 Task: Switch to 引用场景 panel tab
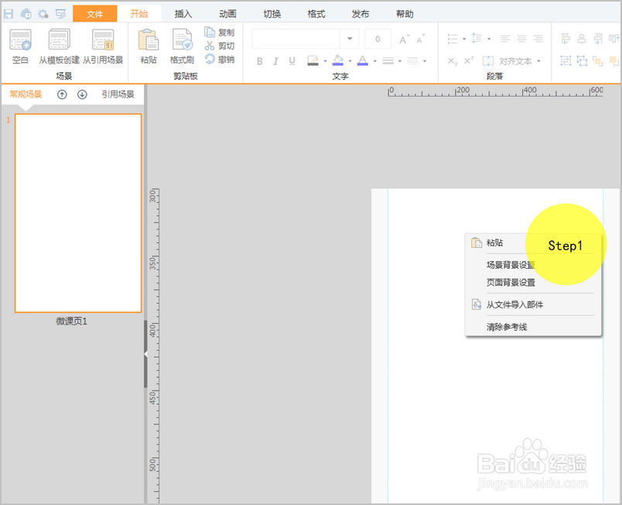[118, 94]
